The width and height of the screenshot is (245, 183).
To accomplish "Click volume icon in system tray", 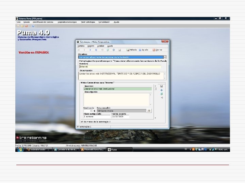I will pyautogui.click(x=216, y=149).
